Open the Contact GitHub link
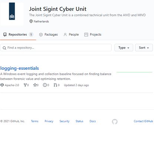 (x=143, y=121)
